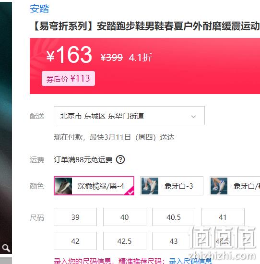Image resolution: width=260 pixels, height=264 pixels.
Task: Expand the delivery address dropdown arrow
Action: (x=193, y=116)
